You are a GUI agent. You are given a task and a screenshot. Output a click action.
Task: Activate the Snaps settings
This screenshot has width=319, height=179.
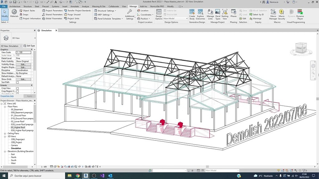pos(25,14)
